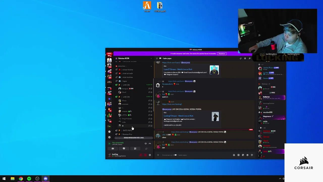Add a server with the plus icon
323x182 pixels.
(109, 132)
